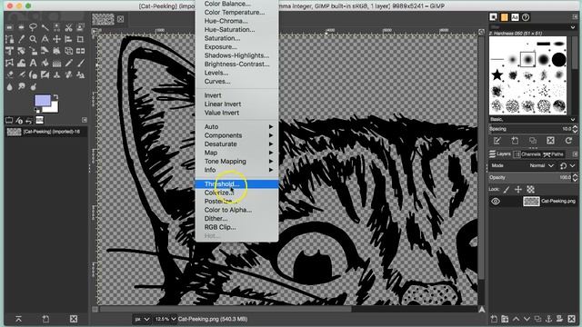Open the Map submenu
The height and width of the screenshot is (327, 582).
(236, 153)
